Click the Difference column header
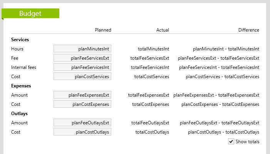The width and height of the screenshot is (270, 154). 249,30
